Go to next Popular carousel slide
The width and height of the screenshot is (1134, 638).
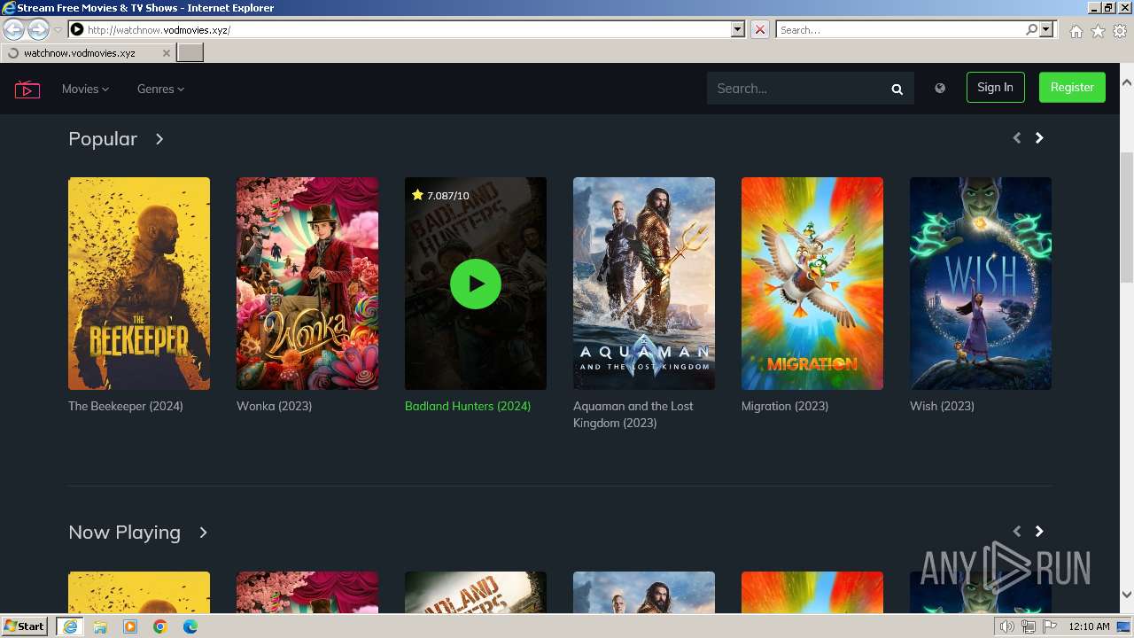(x=1039, y=137)
